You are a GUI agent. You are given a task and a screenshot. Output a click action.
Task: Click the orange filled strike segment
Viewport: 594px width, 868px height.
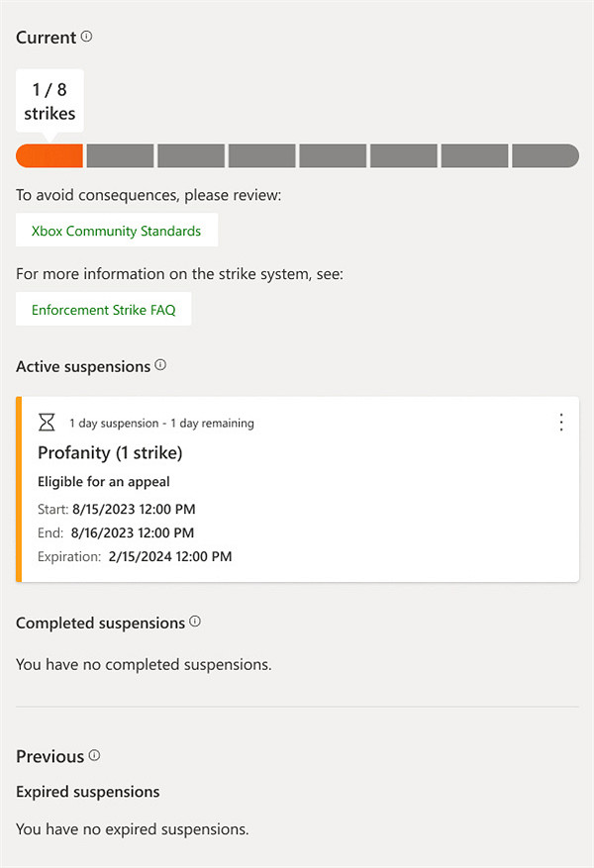click(x=48, y=155)
